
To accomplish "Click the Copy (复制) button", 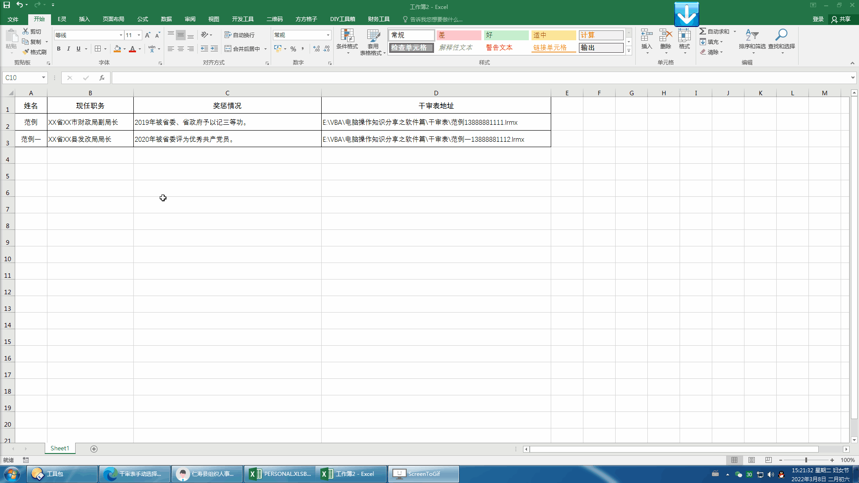I will (32, 42).
